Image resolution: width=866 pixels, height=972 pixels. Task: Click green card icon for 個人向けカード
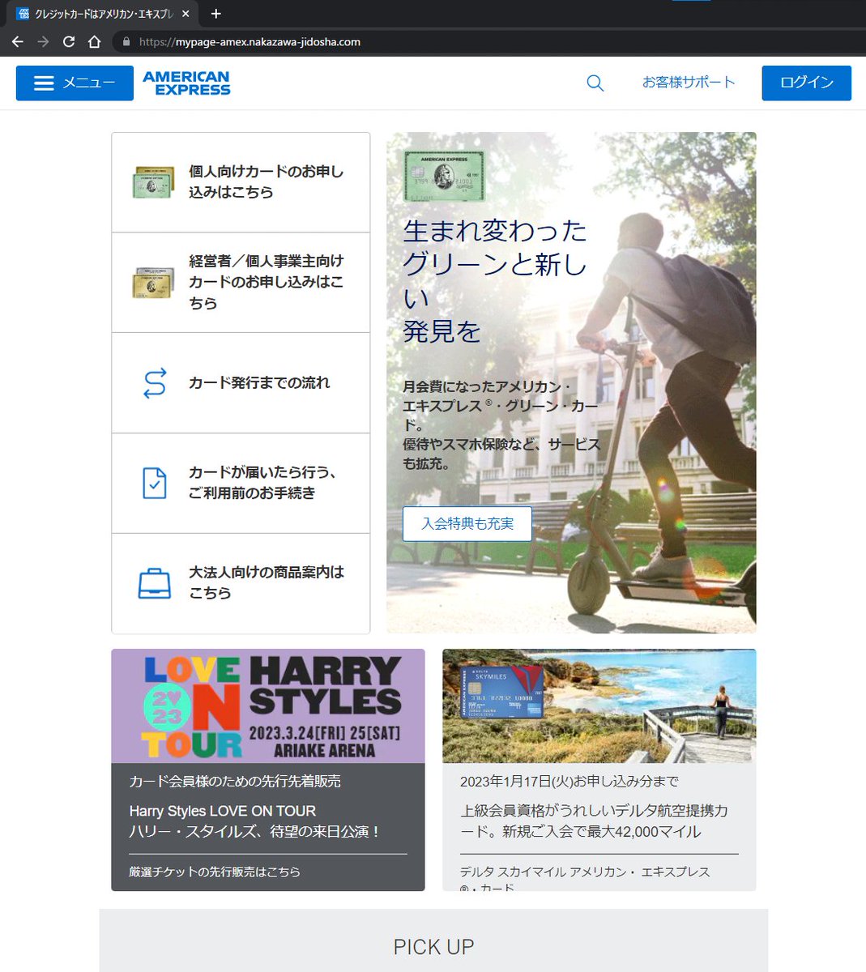[153, 182]
